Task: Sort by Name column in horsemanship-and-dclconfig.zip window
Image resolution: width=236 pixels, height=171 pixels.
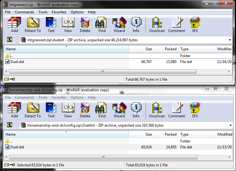Action: coord(66,134)
